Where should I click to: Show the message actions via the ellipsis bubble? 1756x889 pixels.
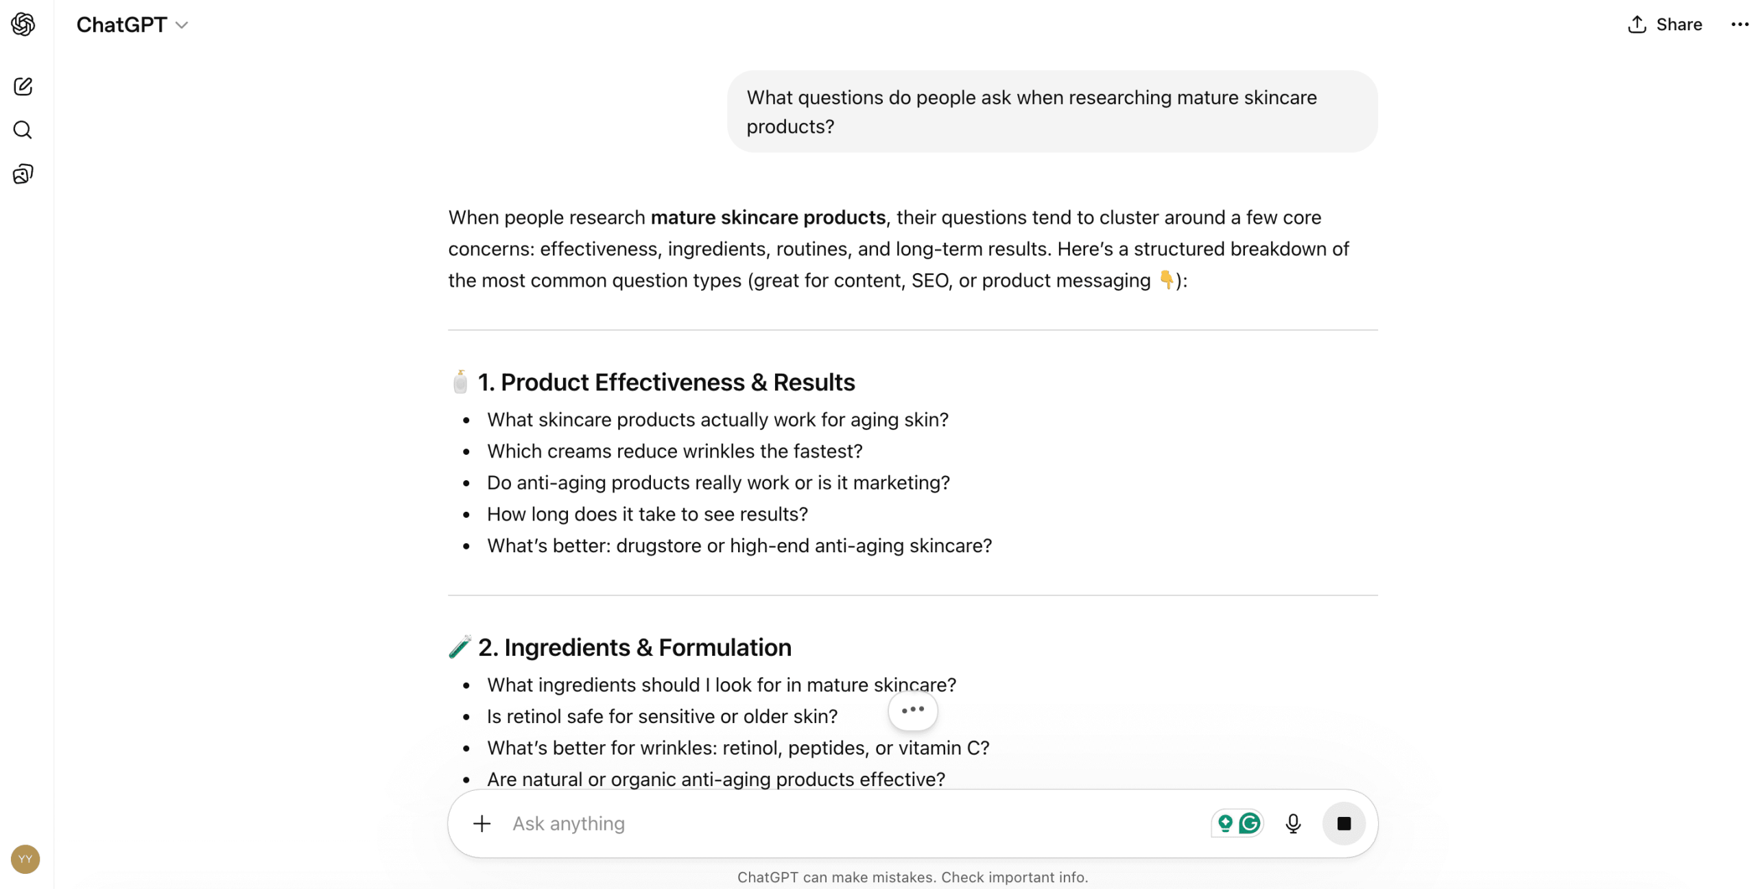click(x=912, y=711)
